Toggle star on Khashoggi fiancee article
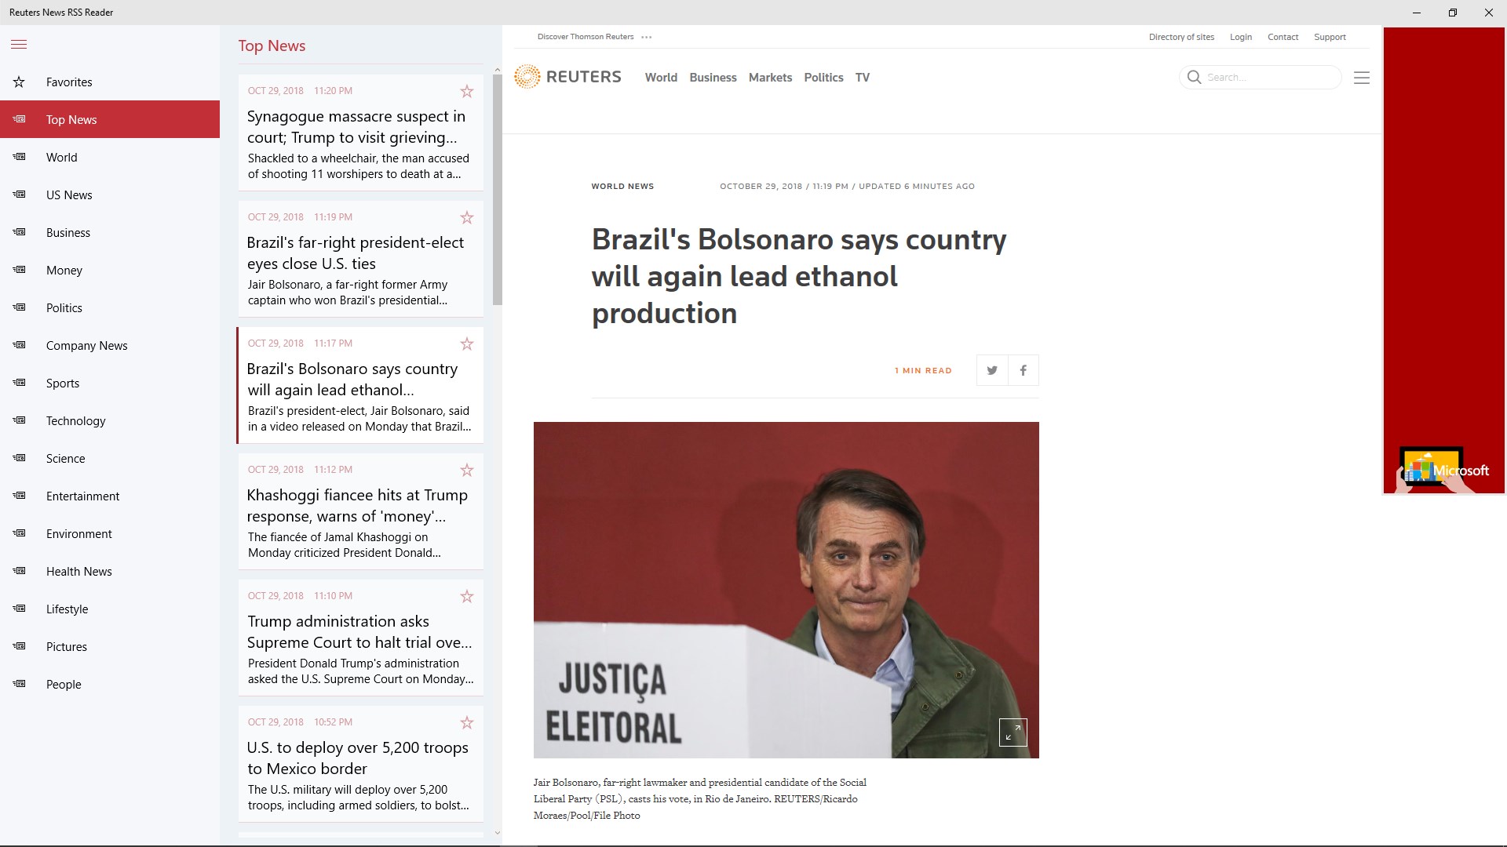Image resolution: width=1507 pixels, height=847 pixels. [x=467, y=471]
